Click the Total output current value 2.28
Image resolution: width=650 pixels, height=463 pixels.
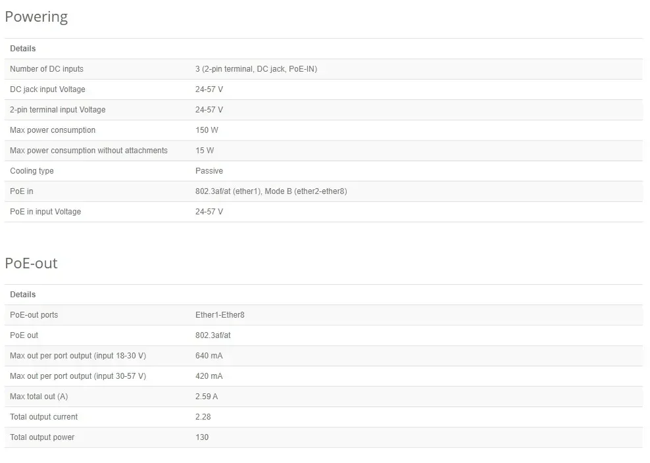coord(203,416)
